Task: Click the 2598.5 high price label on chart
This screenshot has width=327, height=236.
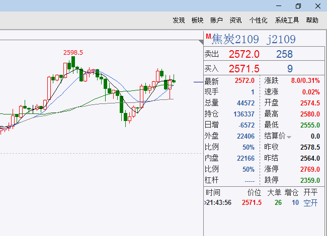Action: point(73,52)
